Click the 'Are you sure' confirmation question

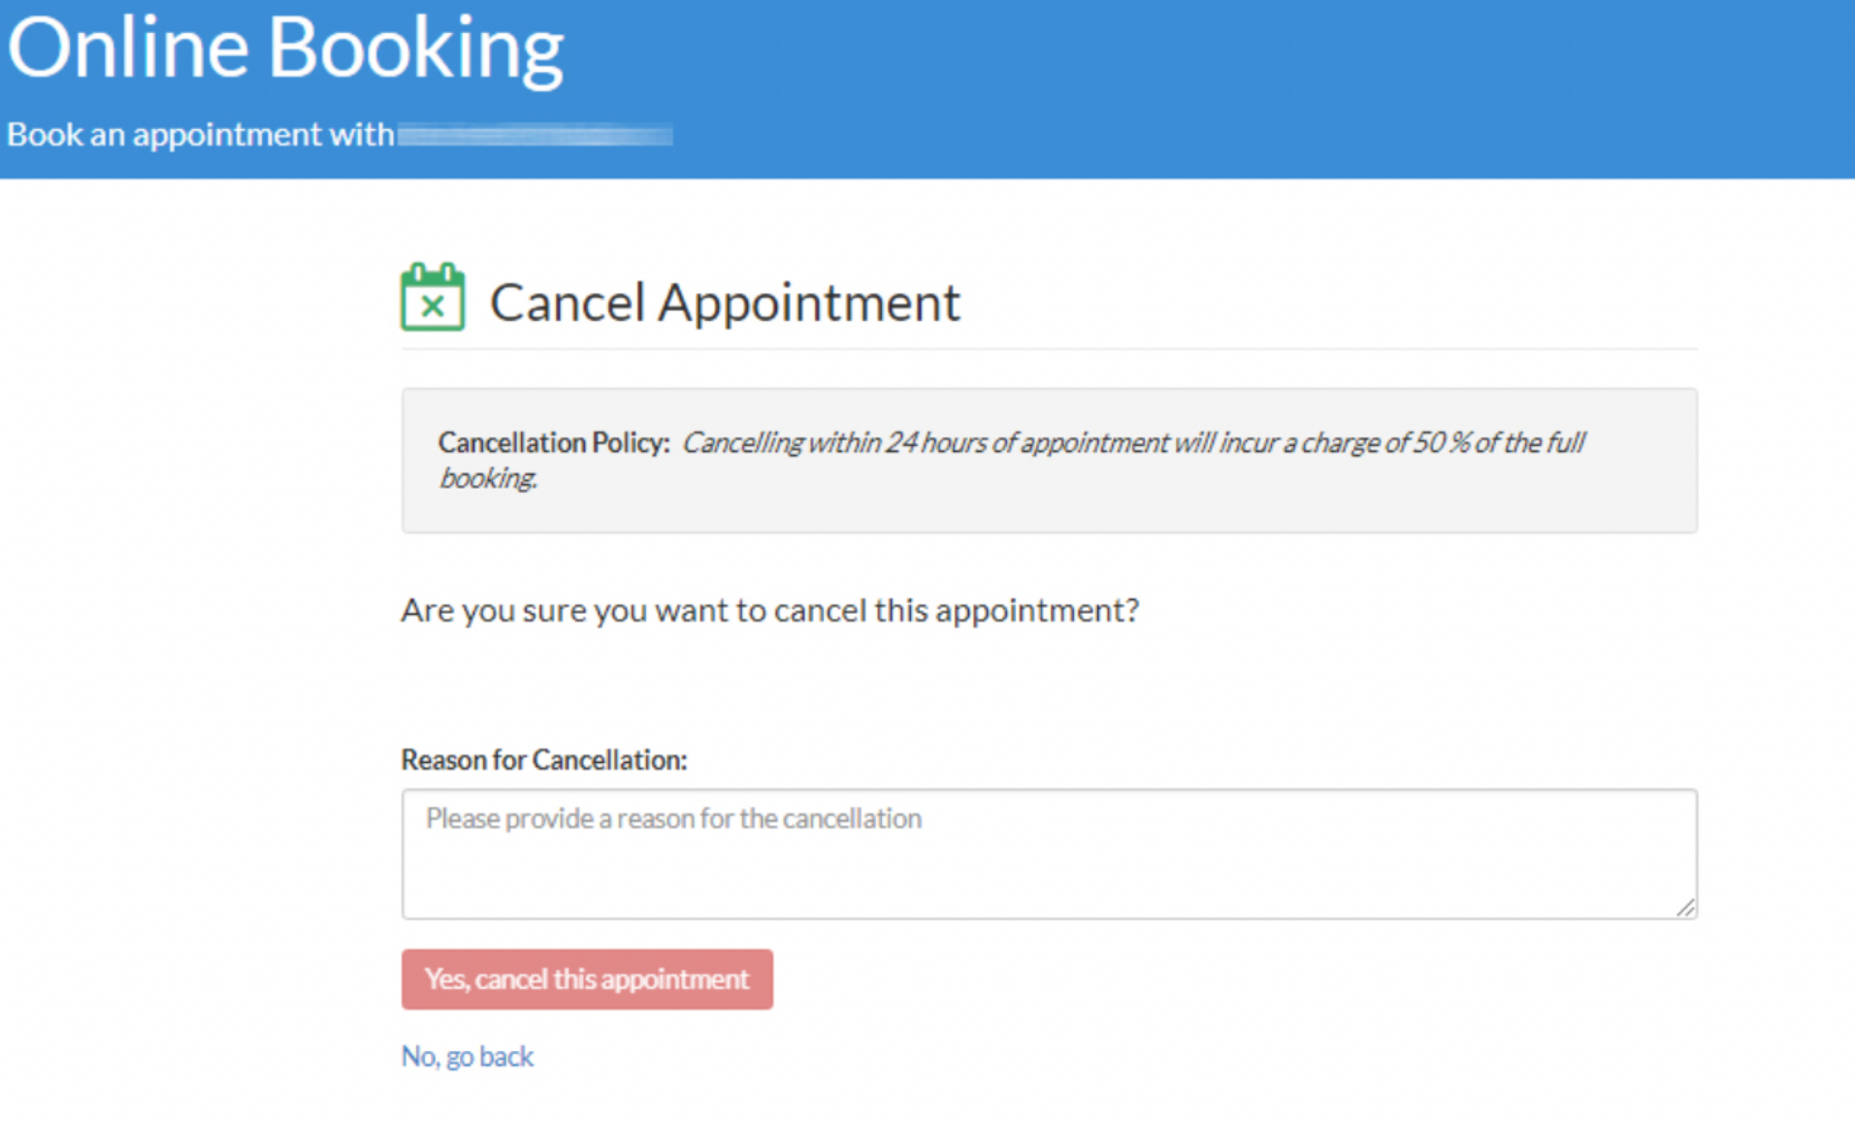(x=770, y=610)
